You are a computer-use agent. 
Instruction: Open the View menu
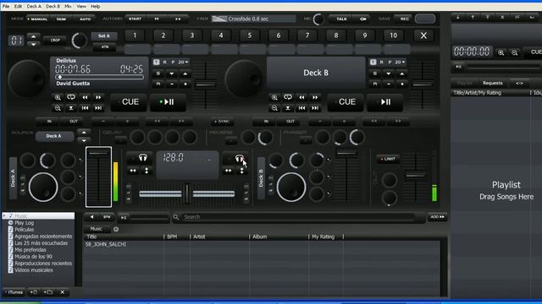81,6
